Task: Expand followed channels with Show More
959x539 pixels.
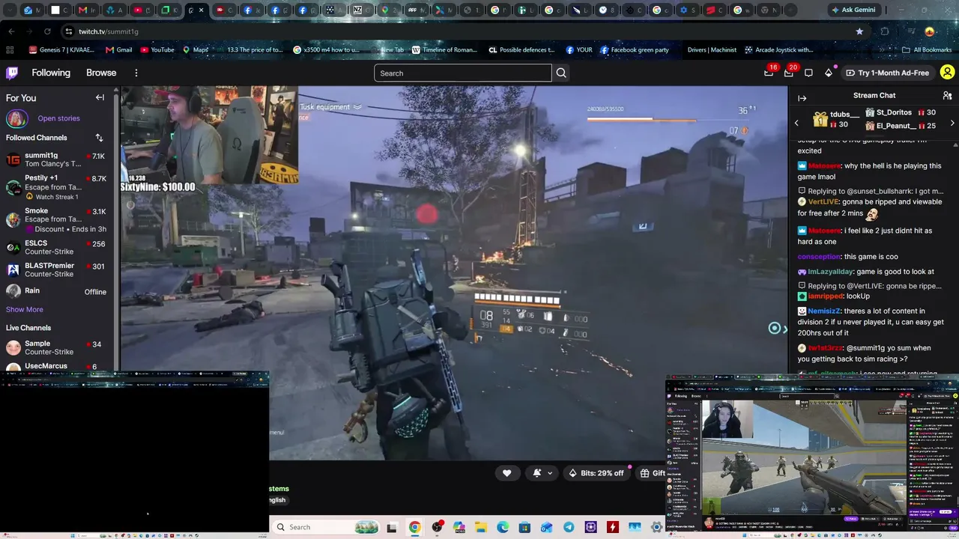Action: tap(25, 309)
